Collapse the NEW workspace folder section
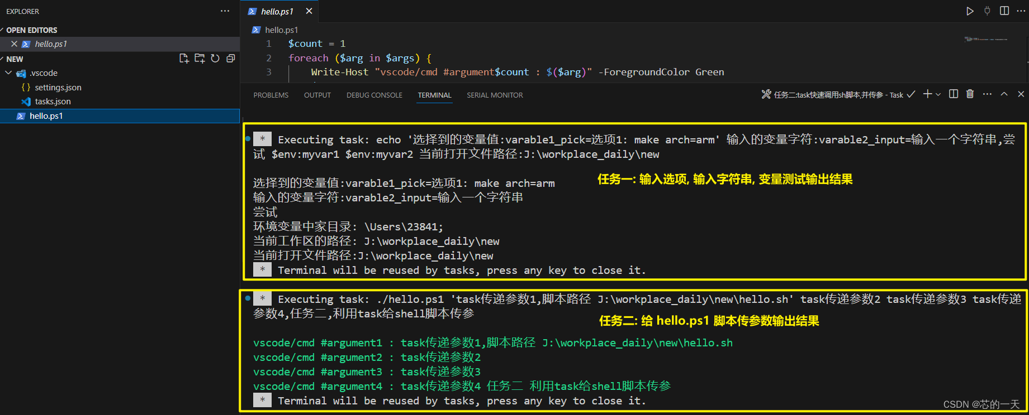Screen dimensions: 1029x415 pos(2,59)
